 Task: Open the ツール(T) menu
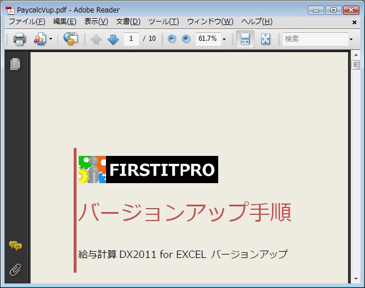coord(164,22)
